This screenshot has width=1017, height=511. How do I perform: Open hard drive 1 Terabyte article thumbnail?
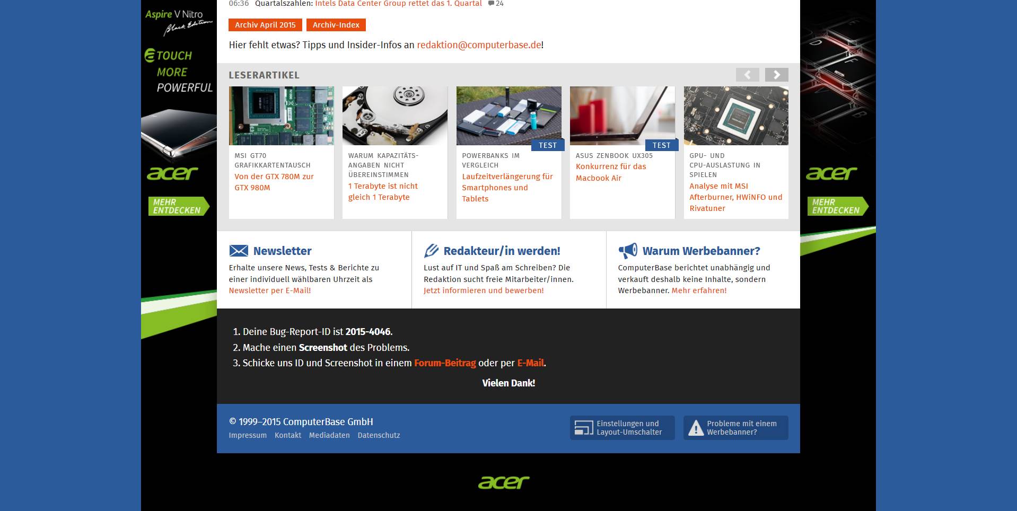pyautogui.click(x=395, y=116)
